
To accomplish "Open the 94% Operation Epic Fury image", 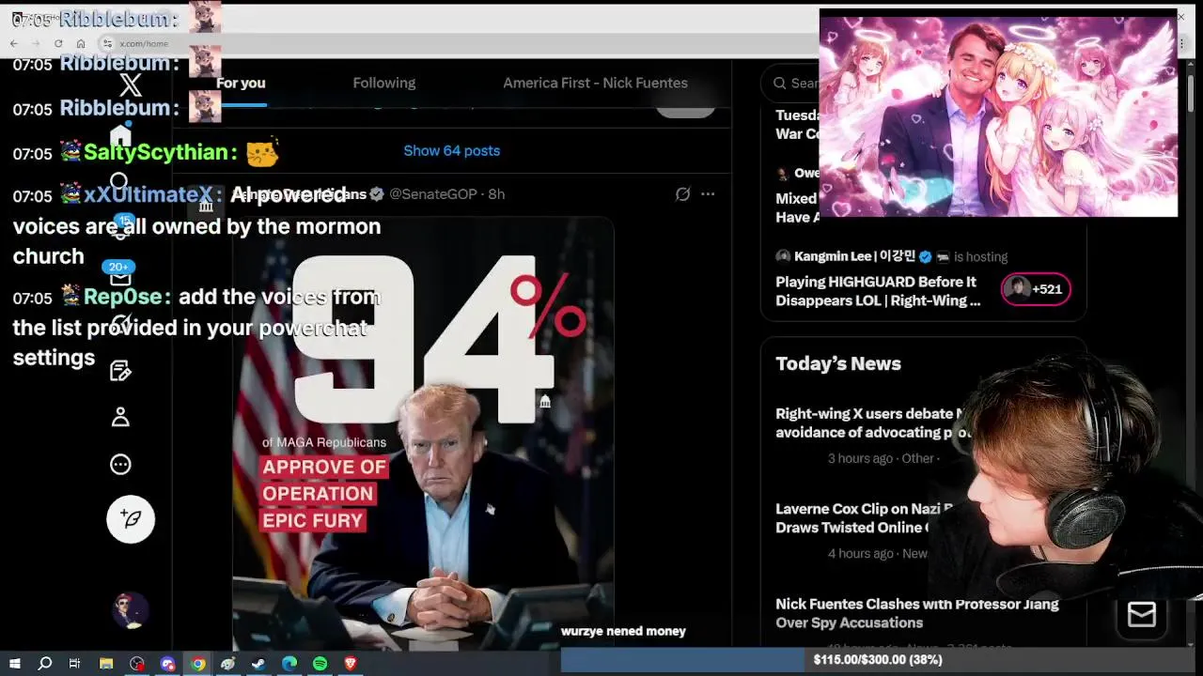I will click(x=423, y=433).
